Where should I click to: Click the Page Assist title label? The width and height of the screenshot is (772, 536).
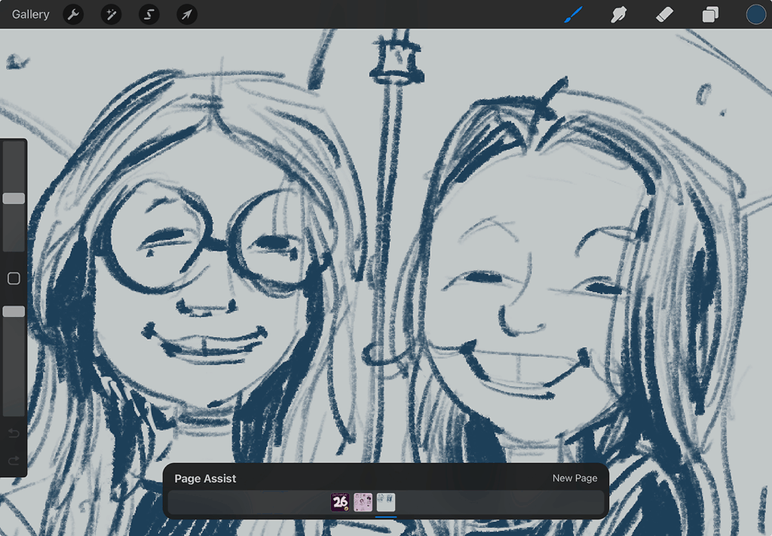pyautogui.click(x=205, y=478)
